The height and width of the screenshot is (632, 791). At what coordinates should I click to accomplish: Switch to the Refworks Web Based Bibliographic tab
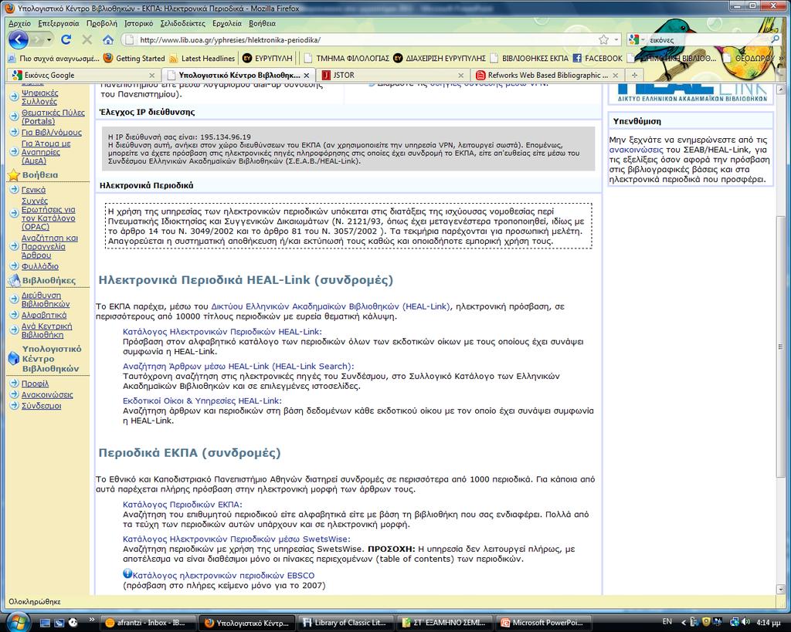pyautogui.click(x=548, y=75)
